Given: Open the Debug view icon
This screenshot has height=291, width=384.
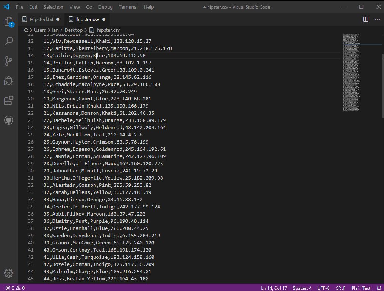Looking at the screenshot, I should coord(9,81).
